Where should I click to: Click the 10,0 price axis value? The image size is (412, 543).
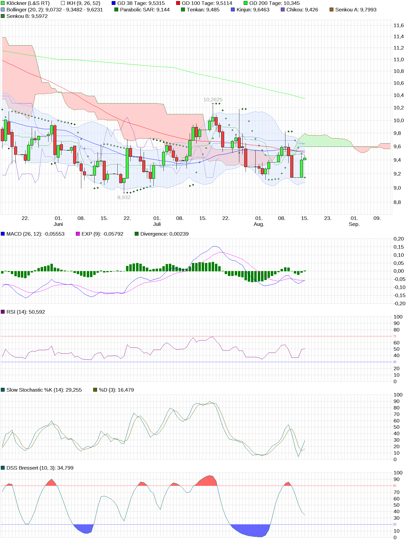pos(398,121)
